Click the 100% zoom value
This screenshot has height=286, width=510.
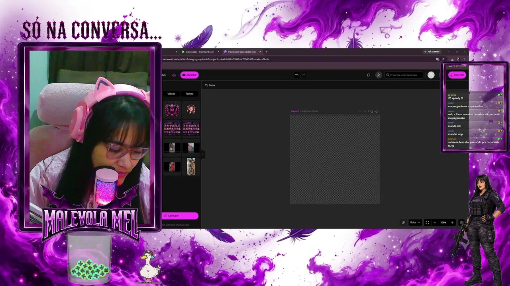443,222
